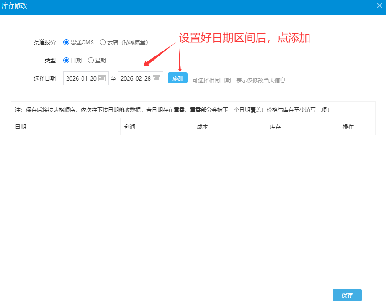Choose the 星期 type radio button
This screenshot has height=306, width=386.
click(91, 60)
